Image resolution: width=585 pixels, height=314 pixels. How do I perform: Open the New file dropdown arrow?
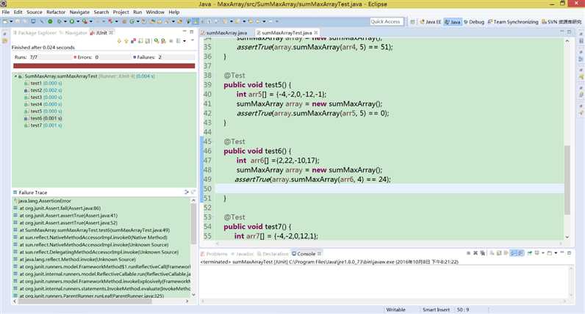click(12, 21)
